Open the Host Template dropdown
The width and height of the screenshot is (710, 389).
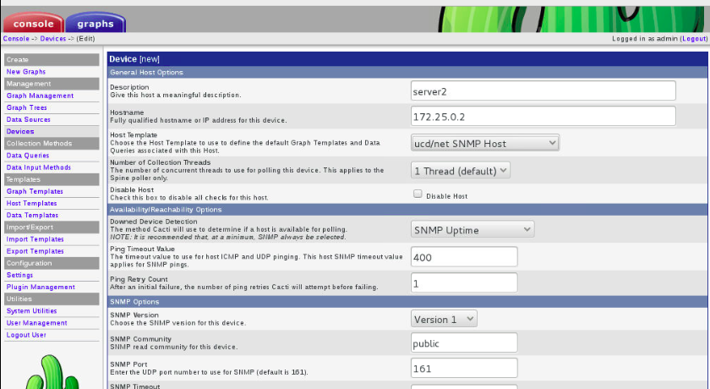(485, 143)
